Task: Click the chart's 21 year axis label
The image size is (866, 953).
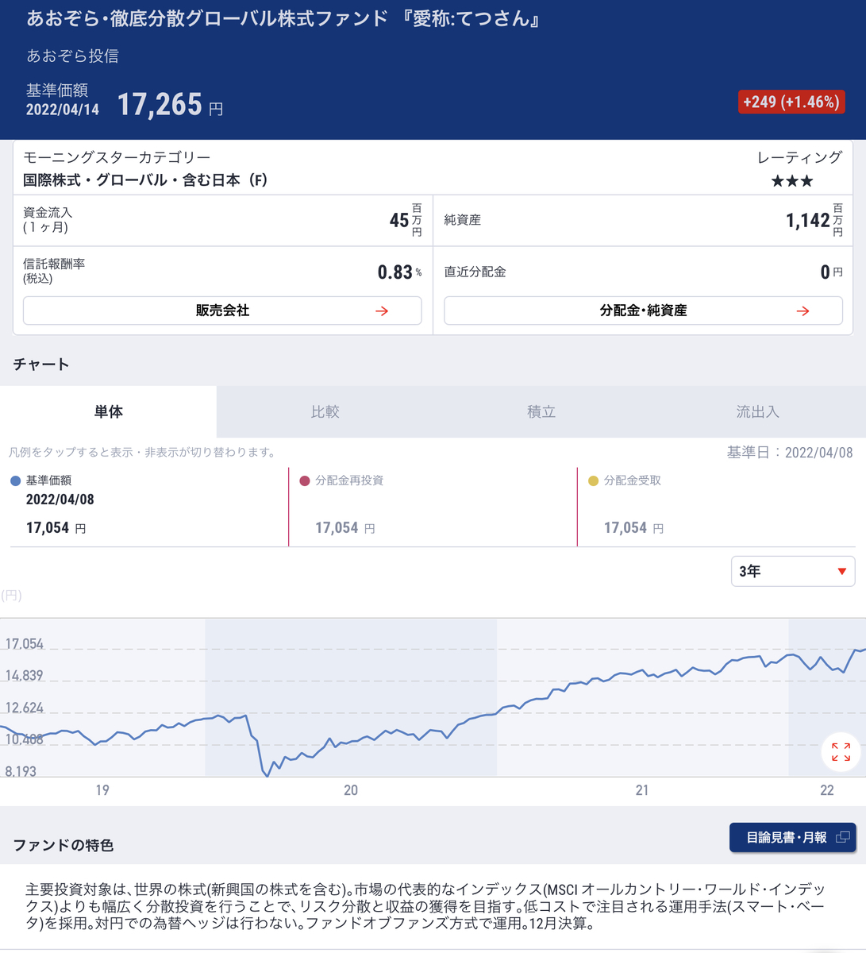Action: click(x=641, y=790)
